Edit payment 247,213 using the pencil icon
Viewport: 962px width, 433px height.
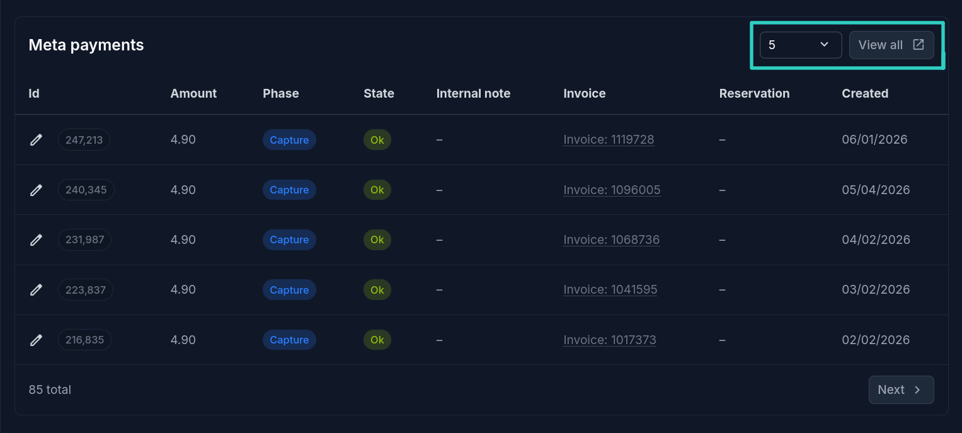[x=36, y=140]
